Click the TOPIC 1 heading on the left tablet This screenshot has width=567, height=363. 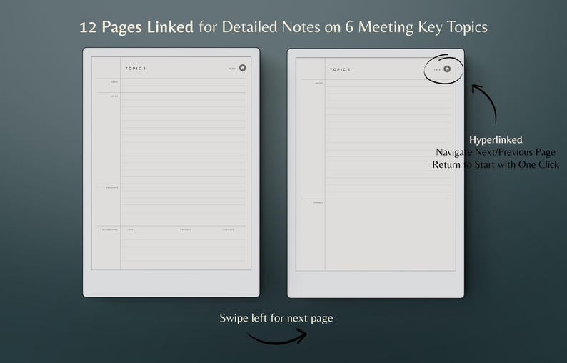tap(136, 69)
